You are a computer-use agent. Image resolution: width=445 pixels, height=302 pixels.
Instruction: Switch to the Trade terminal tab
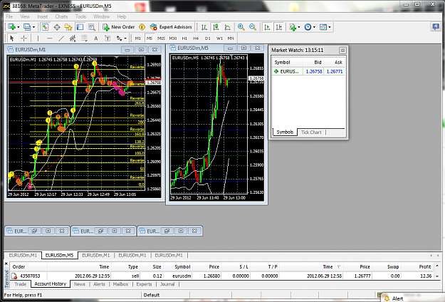pyautogui.click(x=21, y=284)
